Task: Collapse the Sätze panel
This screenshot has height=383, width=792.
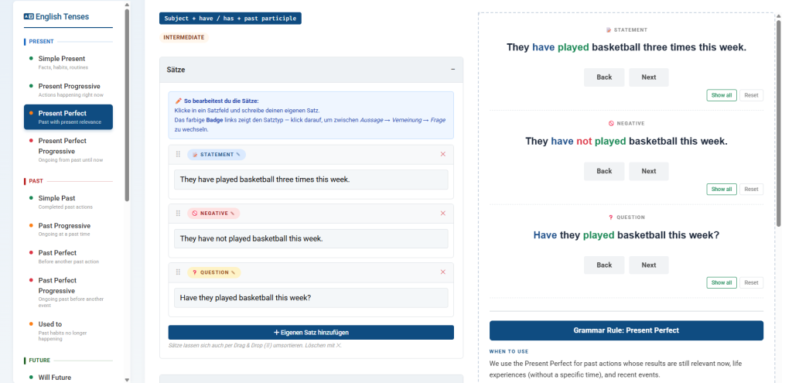Action: click(452, 70)
